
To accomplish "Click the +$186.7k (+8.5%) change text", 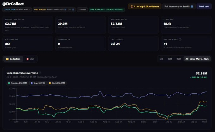I will 199,77.
